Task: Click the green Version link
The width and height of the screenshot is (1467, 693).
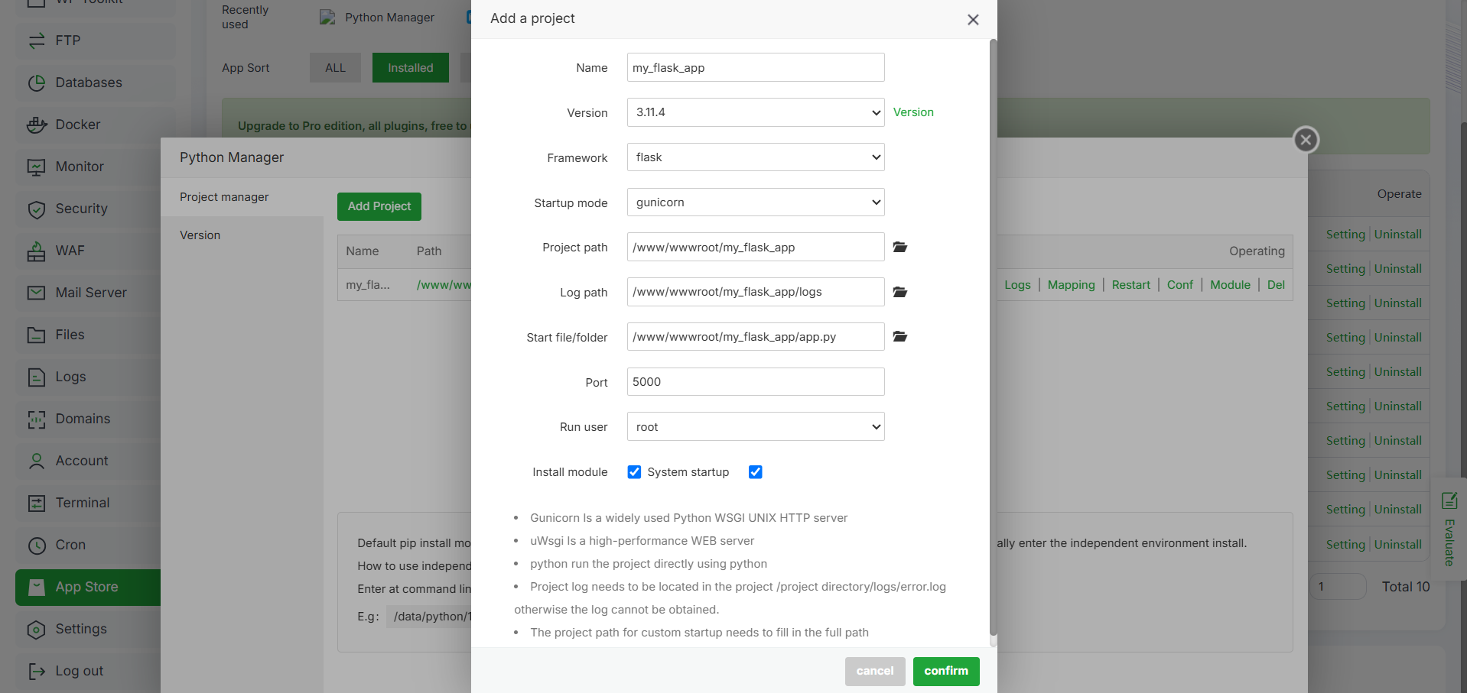Action: [913, 112]
